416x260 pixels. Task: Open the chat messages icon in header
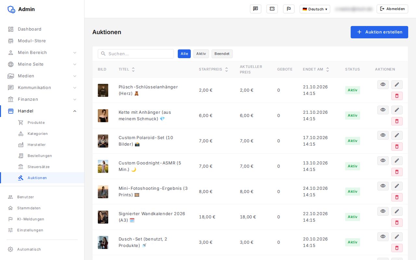pos(255,9)
